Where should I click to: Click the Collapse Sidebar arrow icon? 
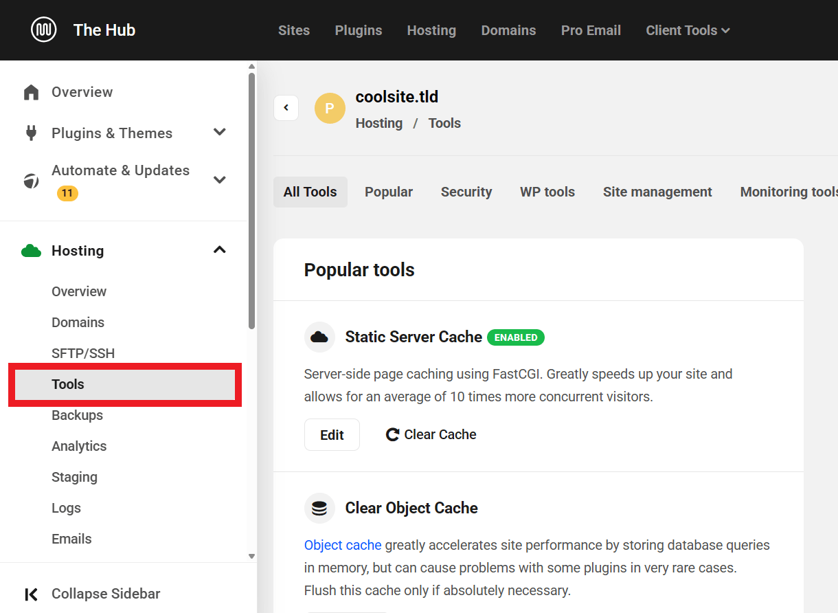pos(31,594)
